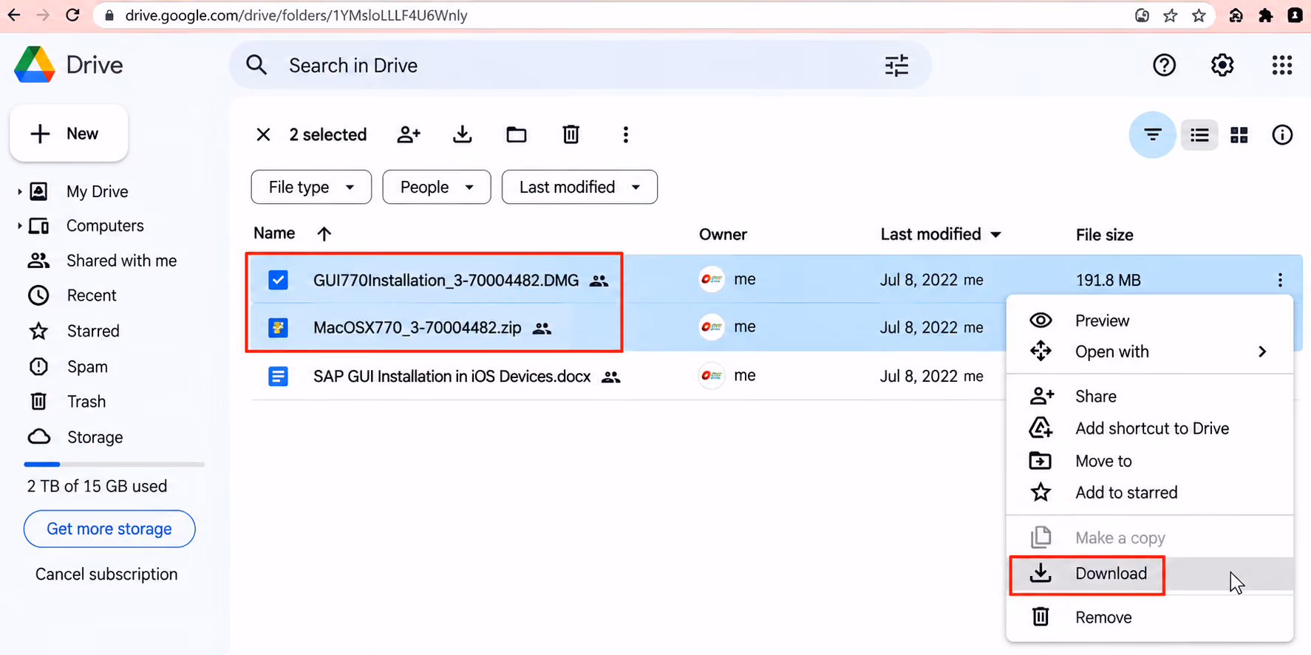
Task: Expand the My Drive tree
Action: [19, 192]
